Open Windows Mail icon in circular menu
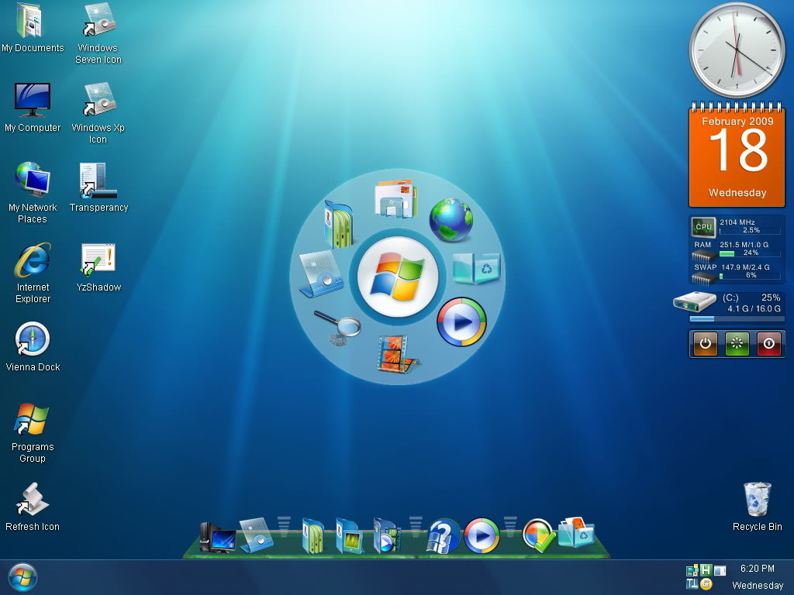This screenshot has height=595, width=794. (396, 198)
